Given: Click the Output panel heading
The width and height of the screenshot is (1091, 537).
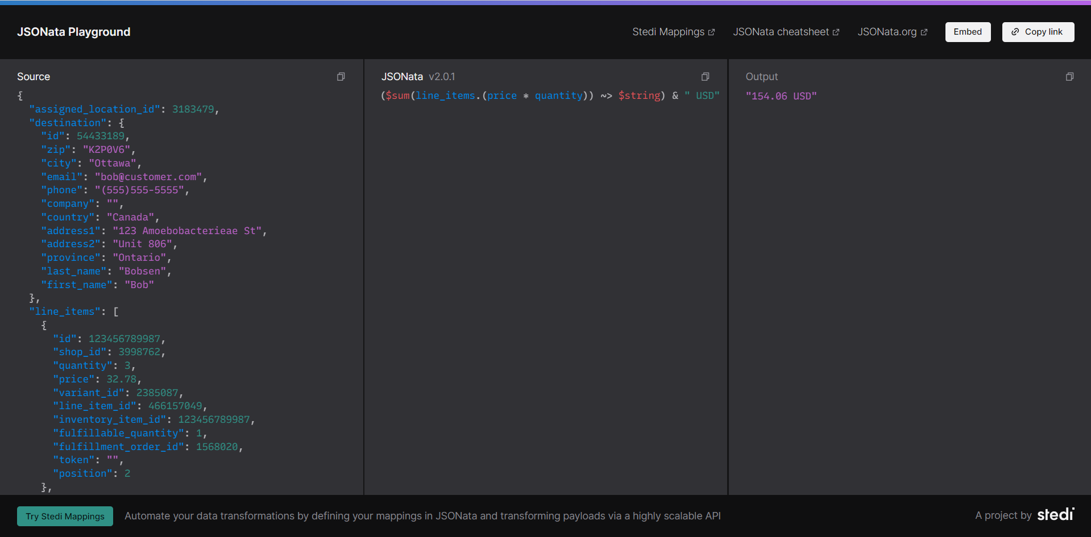Looking at the screenshot, I should pos(762,77).
